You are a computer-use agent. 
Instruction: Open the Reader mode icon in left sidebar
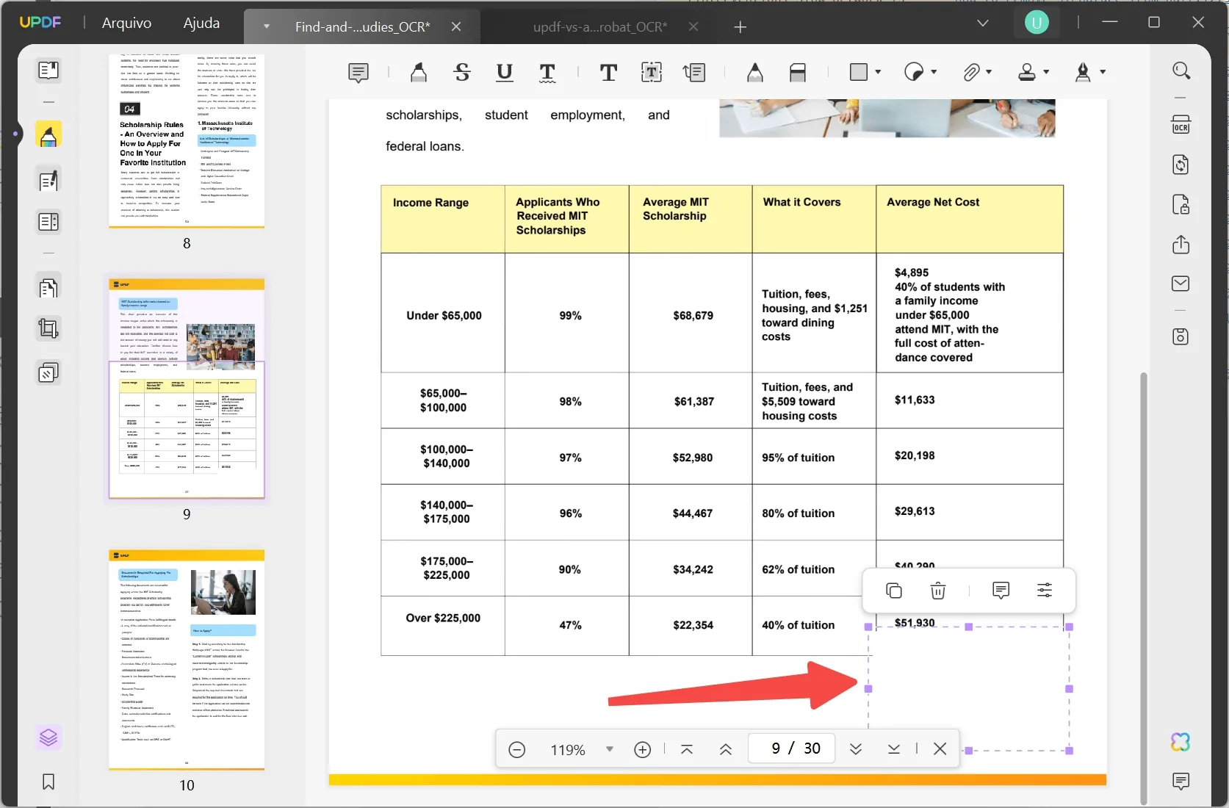coord(48,71)
